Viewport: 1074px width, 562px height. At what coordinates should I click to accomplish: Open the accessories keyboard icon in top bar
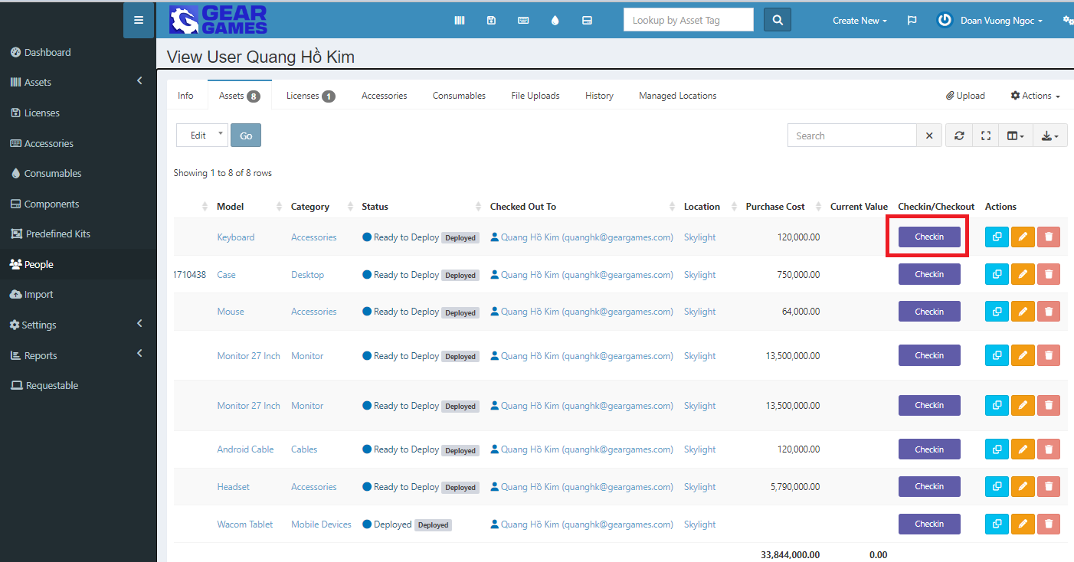pyautogui.click(x=523, y=21)
